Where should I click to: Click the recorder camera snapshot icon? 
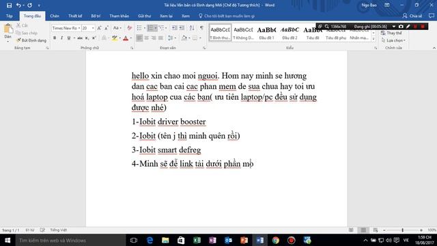[401, 27]
